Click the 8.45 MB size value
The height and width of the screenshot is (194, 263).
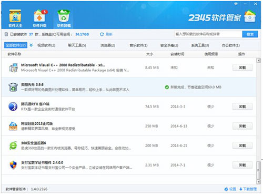point(152,67)
